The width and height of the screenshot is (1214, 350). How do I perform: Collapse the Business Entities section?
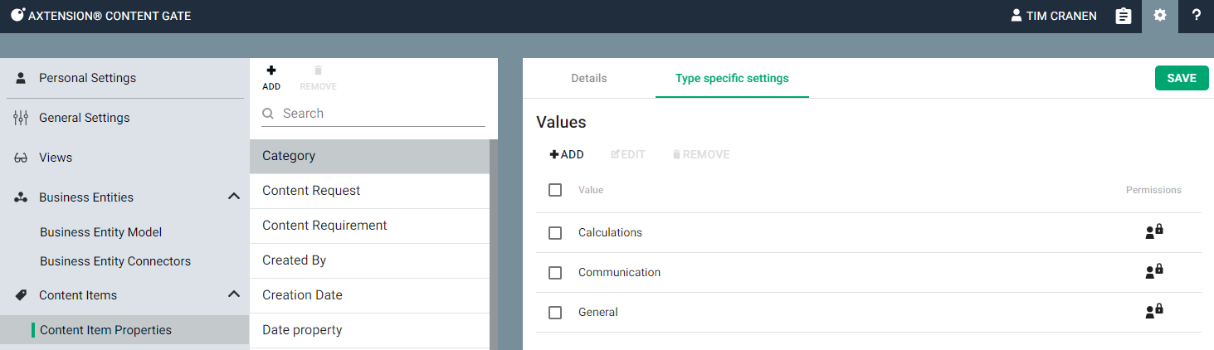234,197
